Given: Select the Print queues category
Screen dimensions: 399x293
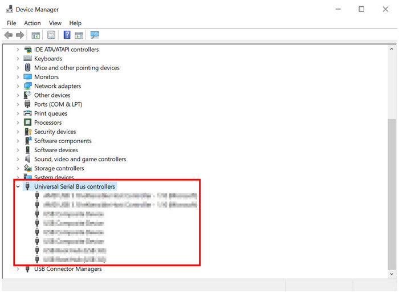Looking at the screenshot, I should coord(50,113).
